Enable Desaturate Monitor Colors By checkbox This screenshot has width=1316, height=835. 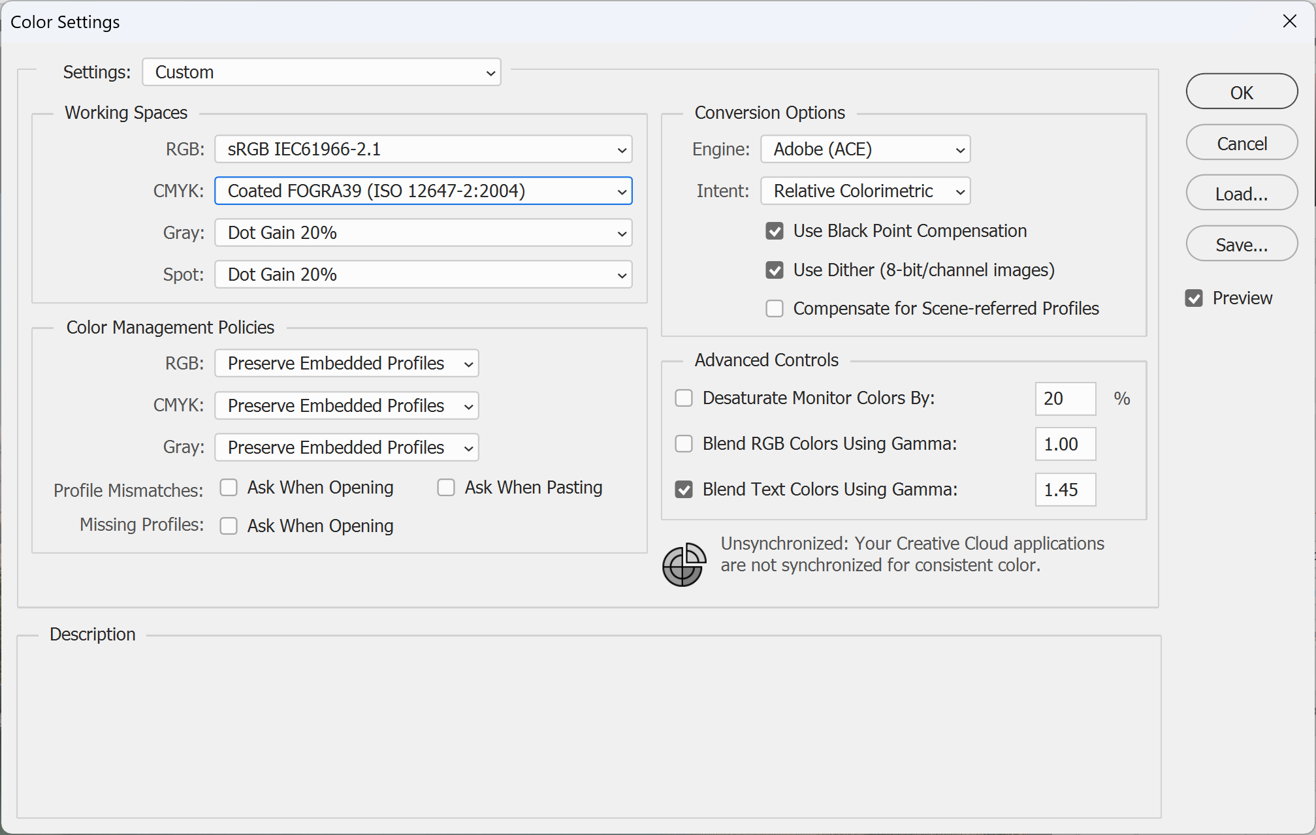684,398
